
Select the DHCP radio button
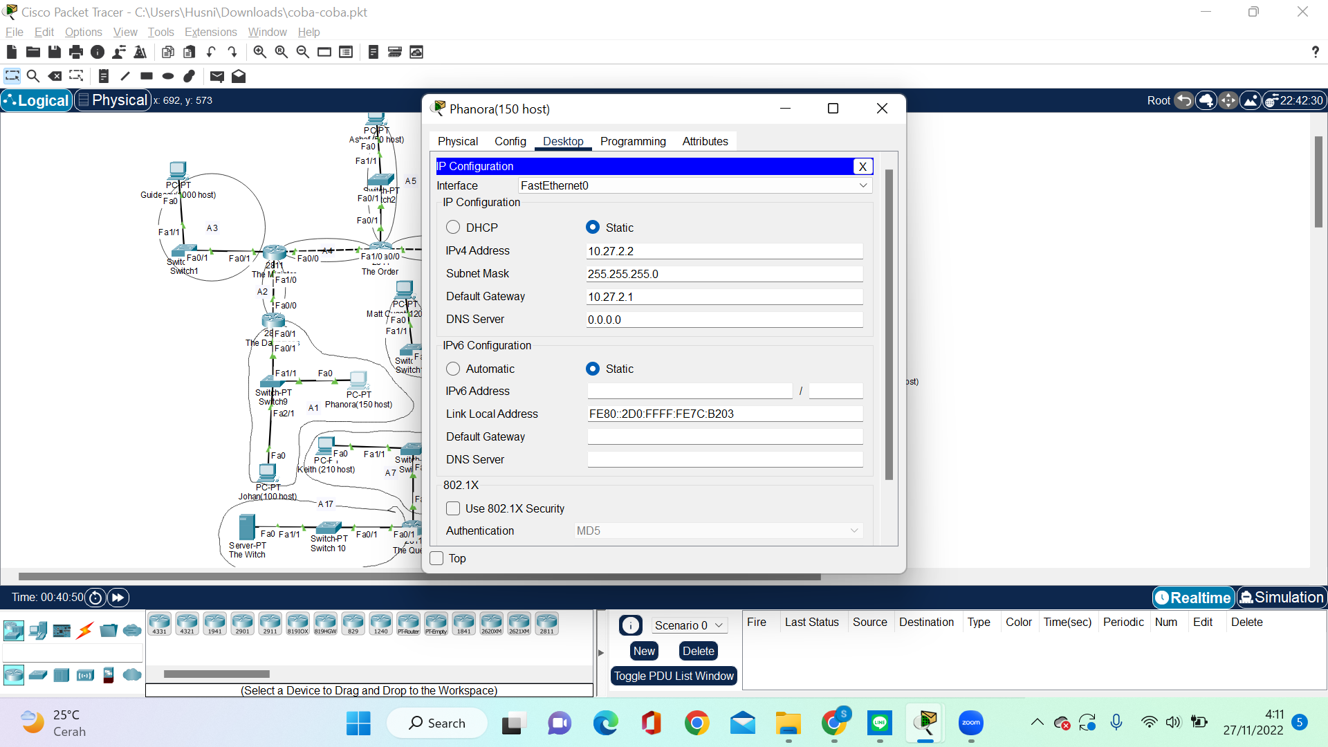[453, 228]
